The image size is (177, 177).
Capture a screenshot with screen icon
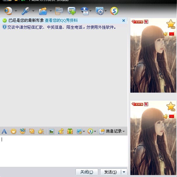point(79,131)
